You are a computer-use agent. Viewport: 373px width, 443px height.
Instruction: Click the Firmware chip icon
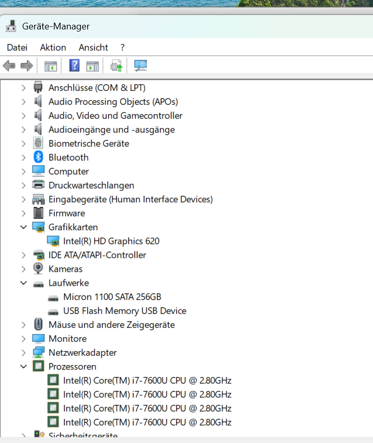38,213
